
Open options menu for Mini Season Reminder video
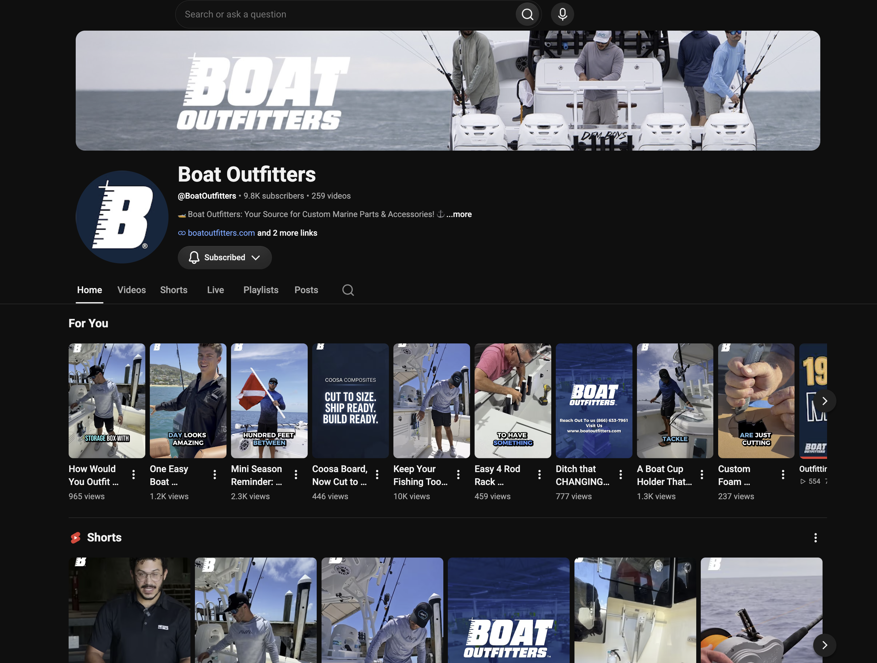[296, 475]
